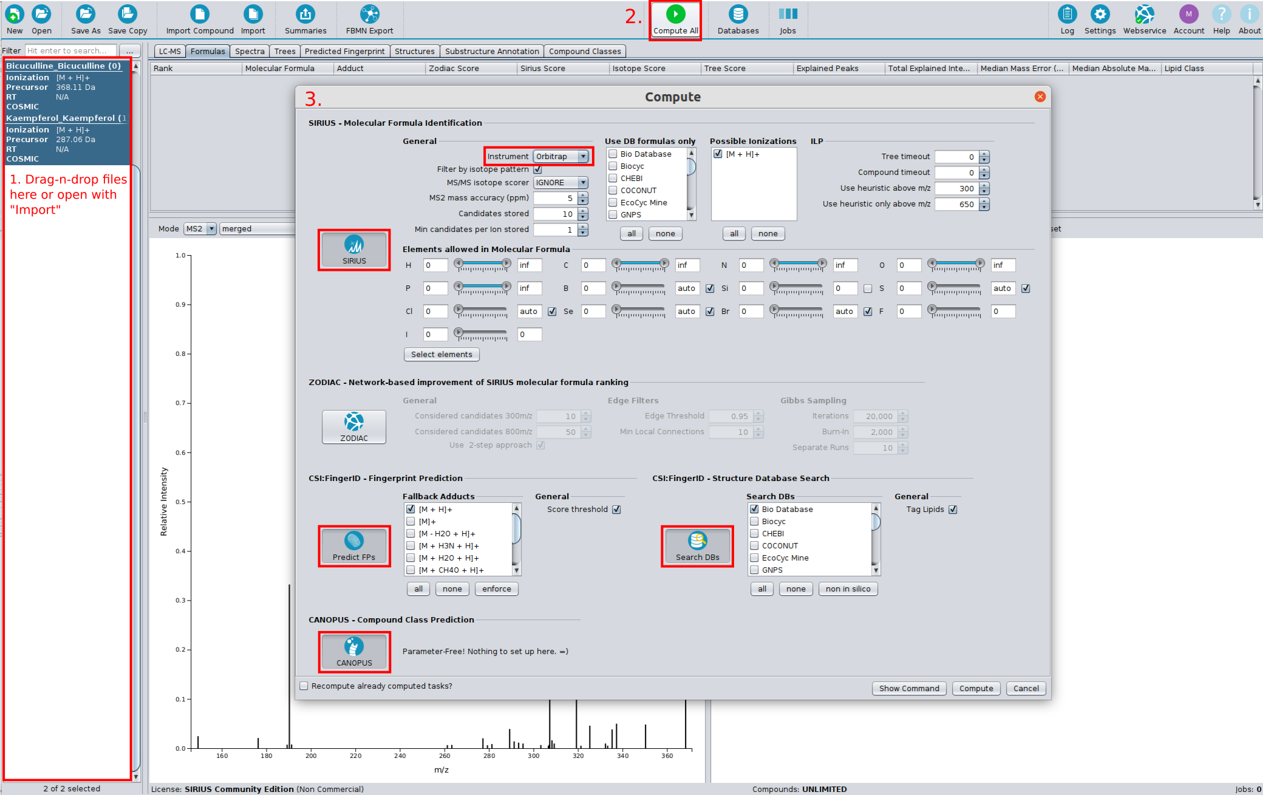Switch to the LC-MS tab
This screenshot has height=795, width=1263.
tap(169, 52)
